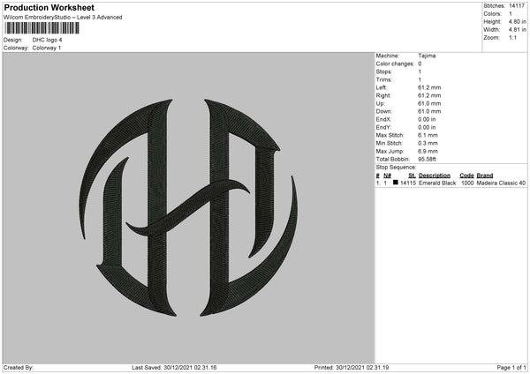Click the Page 1 of 1 indicator
Screen dimensions: 530x374
point(511,368)
